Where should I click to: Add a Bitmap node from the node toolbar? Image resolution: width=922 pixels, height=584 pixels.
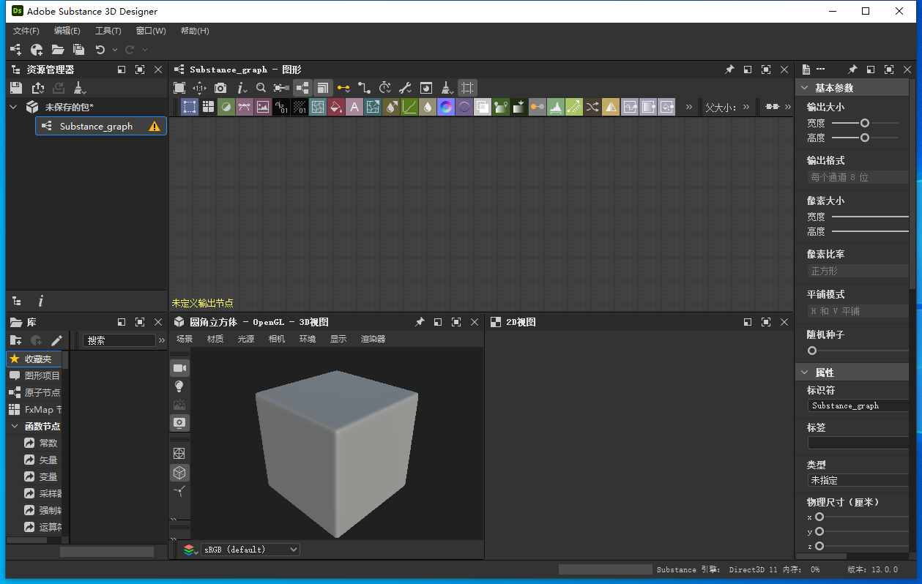click(263, 107)
